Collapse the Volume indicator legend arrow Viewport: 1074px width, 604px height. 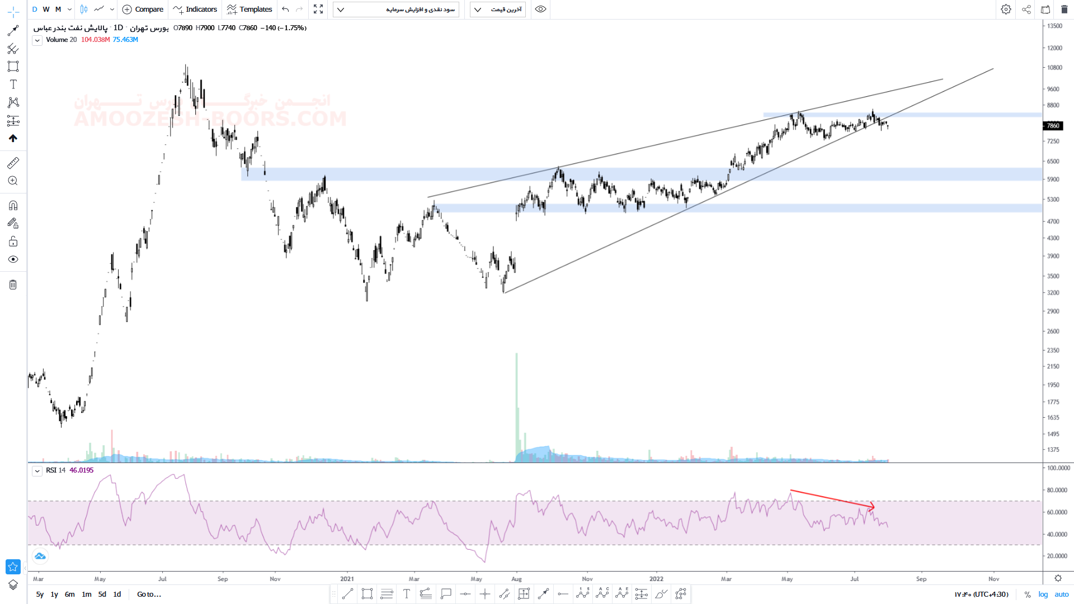pyautogui.click(x=37, y=40)
